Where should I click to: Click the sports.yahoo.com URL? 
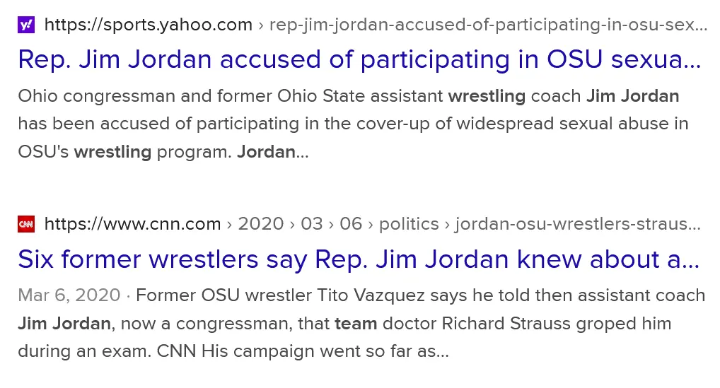click(148, 25)
